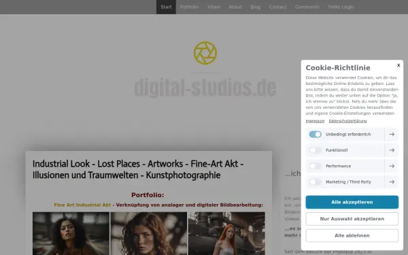The height and width of the screenshot is (255, 408).
Task: Click the Alle ablehnen button
Action: (x=352, y=235)
